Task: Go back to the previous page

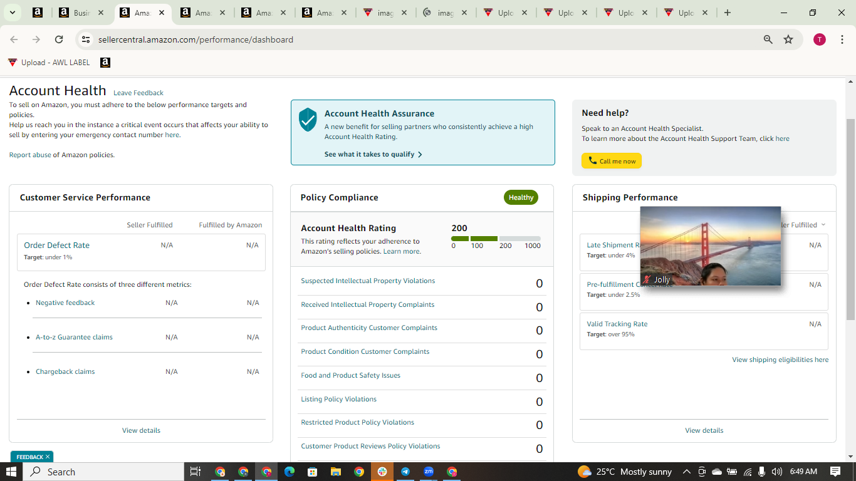Action: [x=14, y=39]
